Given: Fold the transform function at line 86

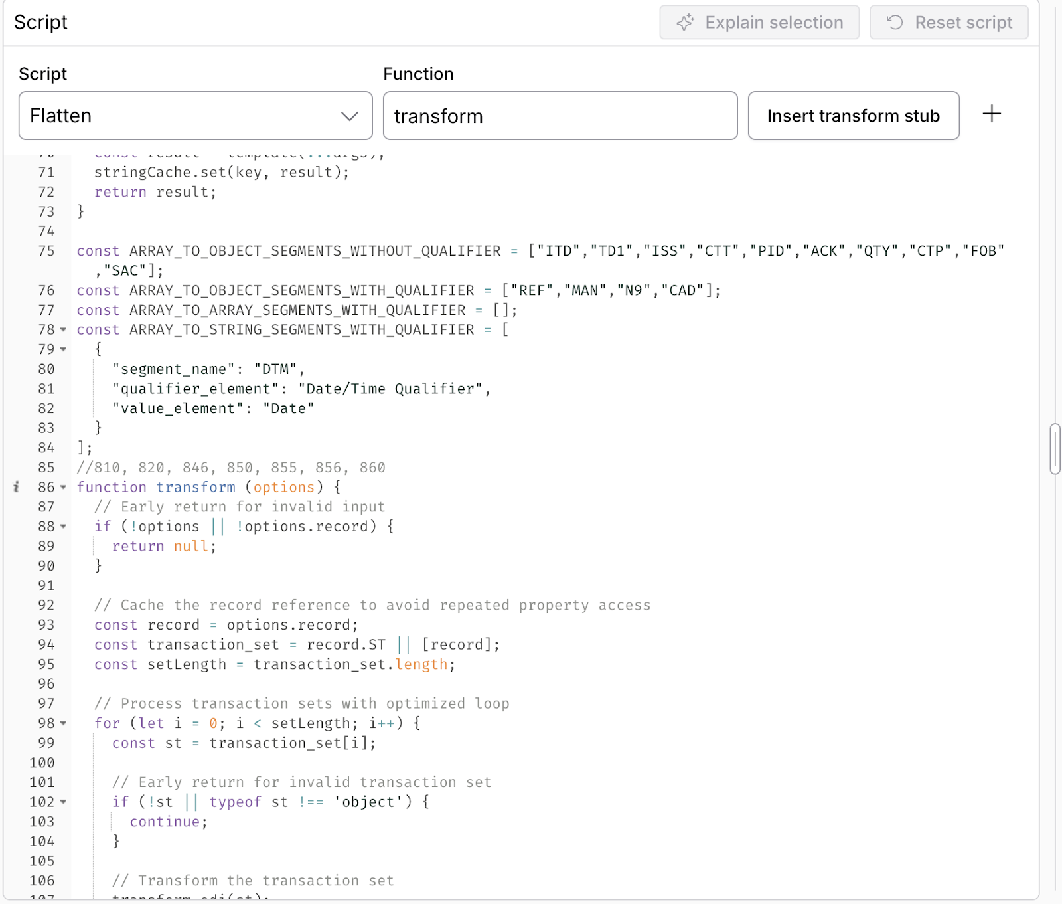Looking at the screenshot, I should pyautogui.click(x=64, y=487).
